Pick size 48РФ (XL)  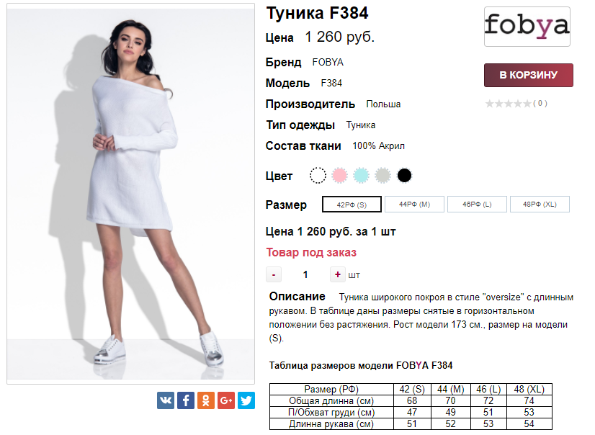[540, 205]
